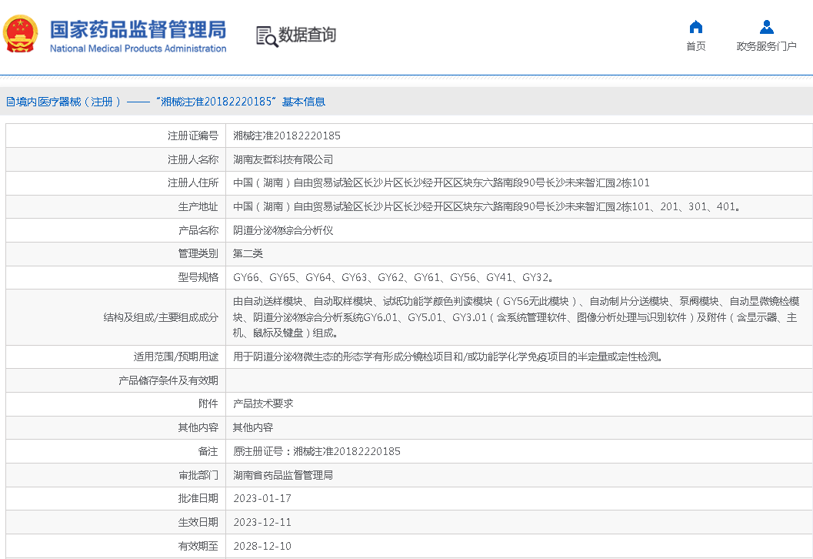Image resolution: width=813 pixels, height=559 pixels.
Task: Open the 首页 link
Action: tap(696, 46)
